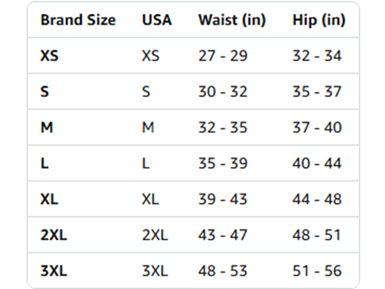Select the bold XL brand size cell
385x289 pixels.
click(x=49, y=199)
